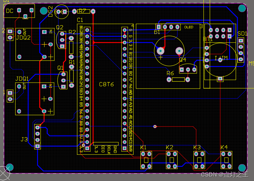Click the JDQ1 OUT round pad
This screenshot has height=181, width=254.
(19, 87)
